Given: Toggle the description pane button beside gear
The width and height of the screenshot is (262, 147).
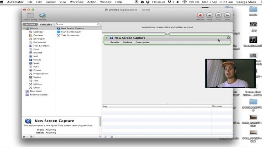Looking at the screenshot, I should coord(31,137).
